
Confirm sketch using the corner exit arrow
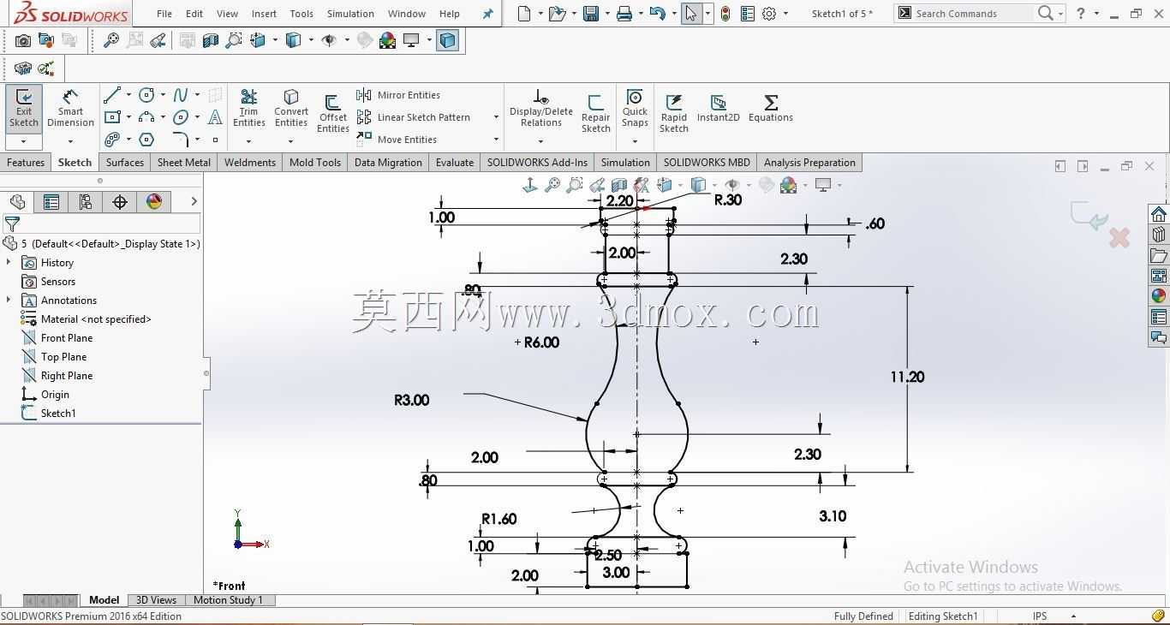click(x=1089, y=216)
